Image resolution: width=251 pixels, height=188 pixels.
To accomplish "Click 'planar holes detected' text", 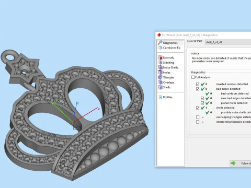I will [x=234, y=103].
